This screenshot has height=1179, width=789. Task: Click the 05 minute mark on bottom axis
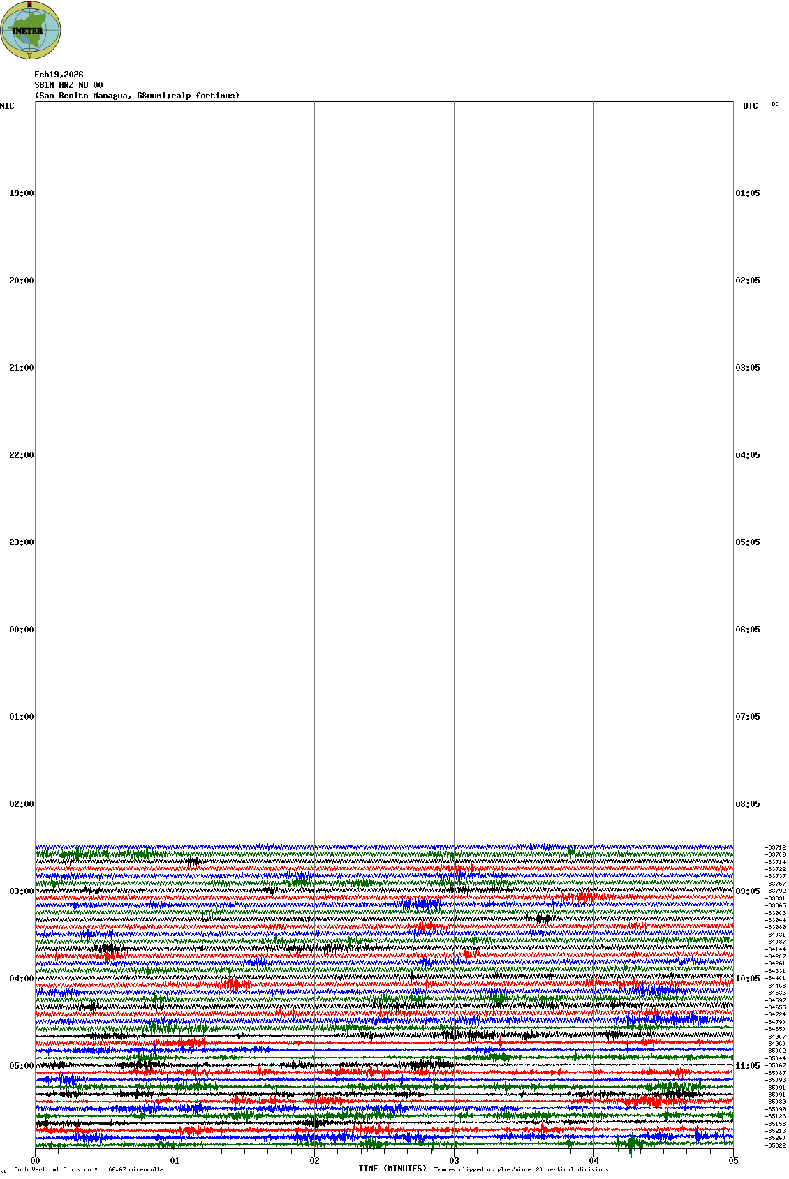pos(733,1161)
